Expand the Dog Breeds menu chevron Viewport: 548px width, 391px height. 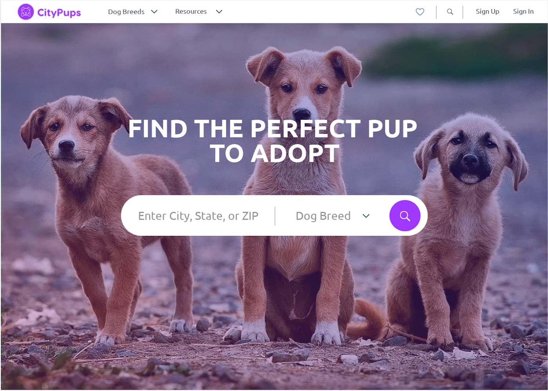click(x=154, y=12)
